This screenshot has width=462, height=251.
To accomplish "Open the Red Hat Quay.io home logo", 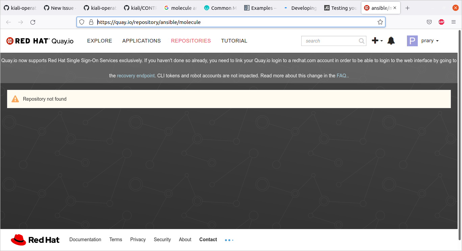I will [x=40, y=41].
